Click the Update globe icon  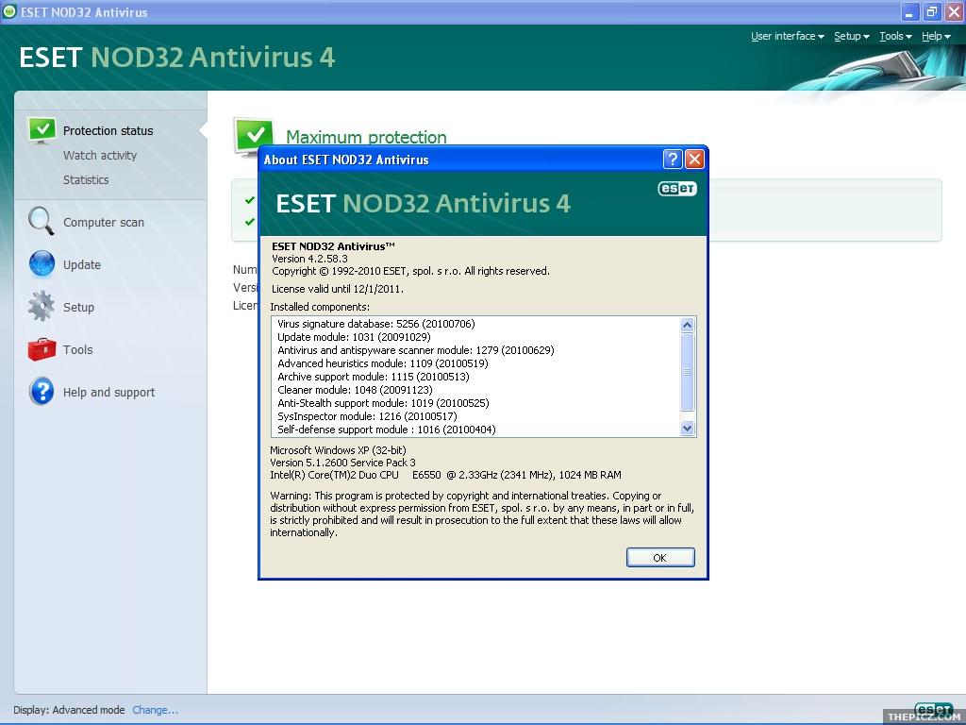41,263
